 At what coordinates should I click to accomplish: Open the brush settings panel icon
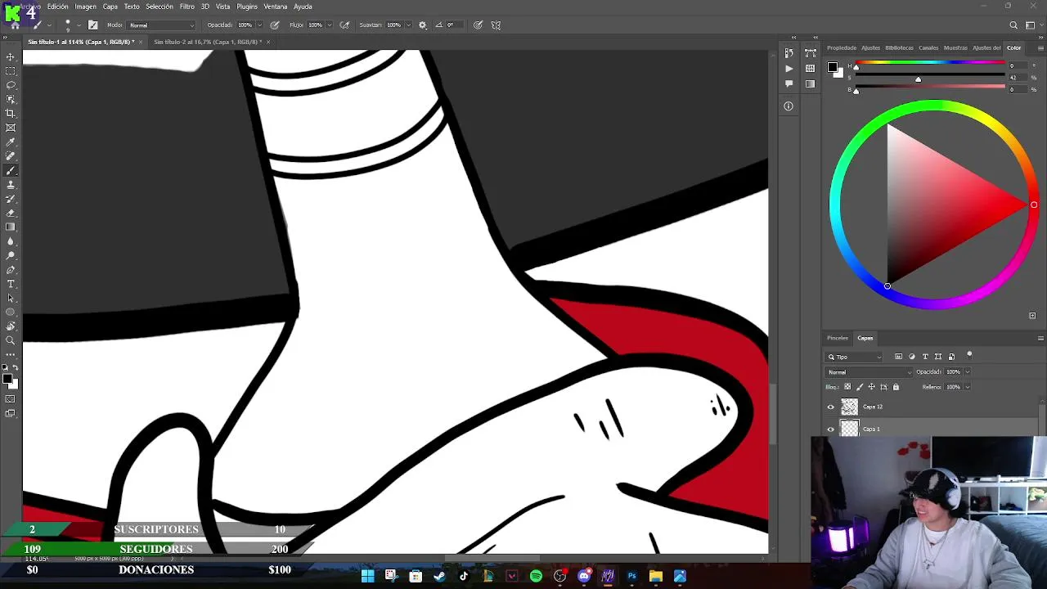pos(92,25)
